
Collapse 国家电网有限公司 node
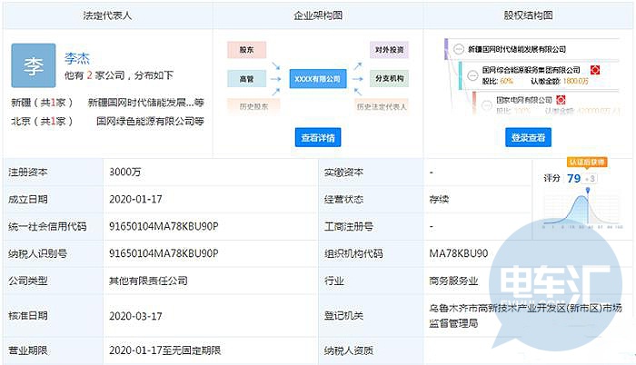pyautogui.click(x=487, y=105)
